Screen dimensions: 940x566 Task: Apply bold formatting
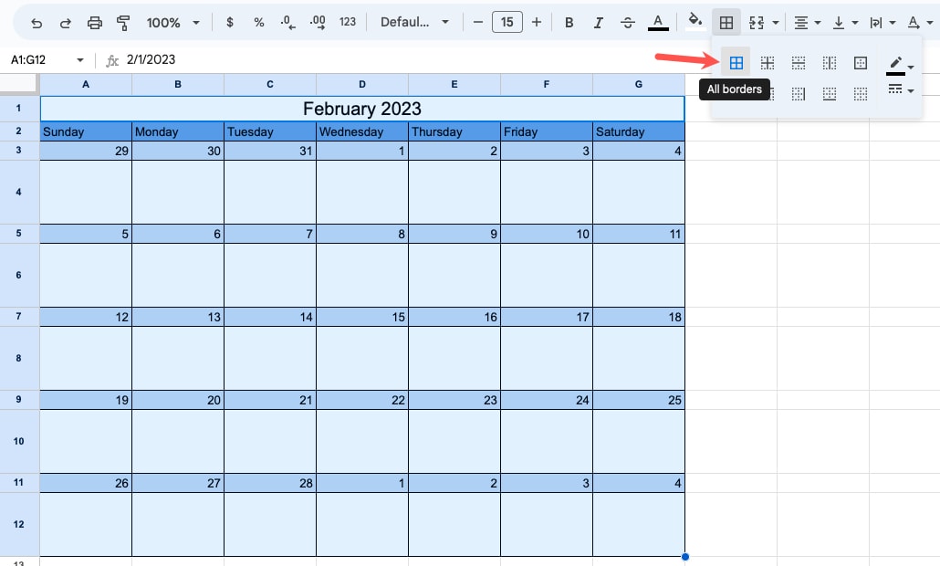click(x=569, y=22)
